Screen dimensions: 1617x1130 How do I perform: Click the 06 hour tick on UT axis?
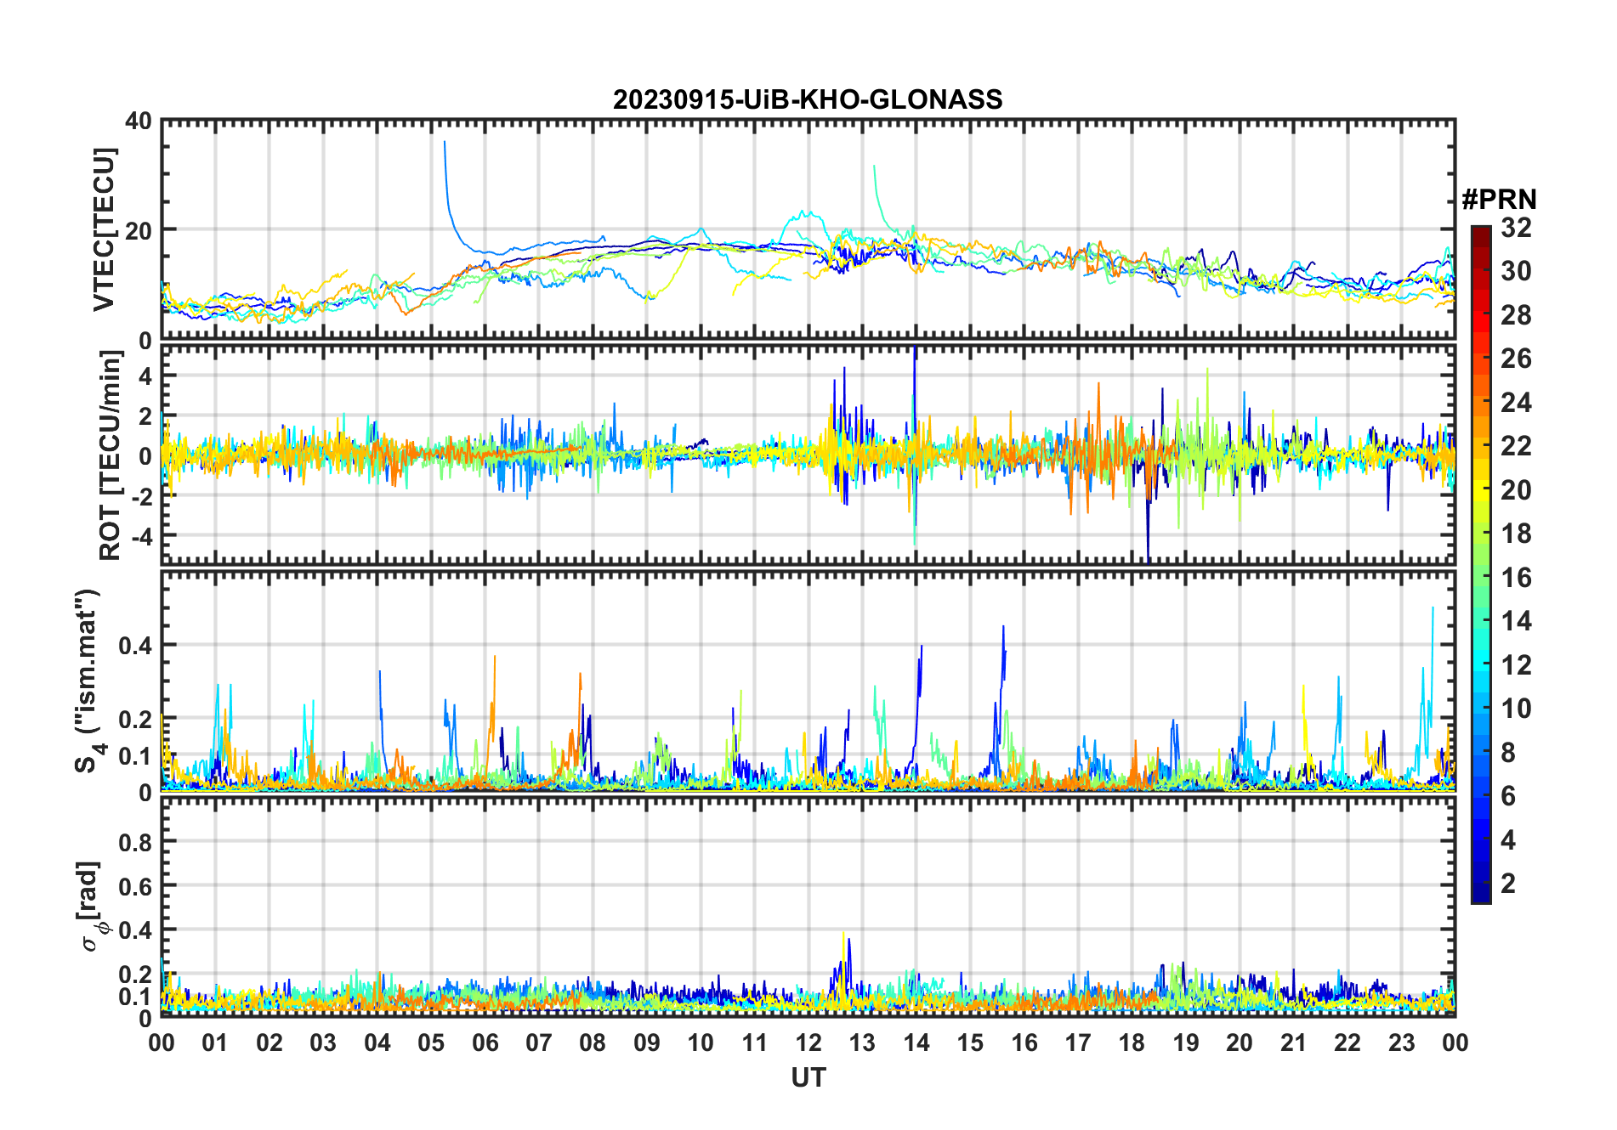tap(485, 1042)
